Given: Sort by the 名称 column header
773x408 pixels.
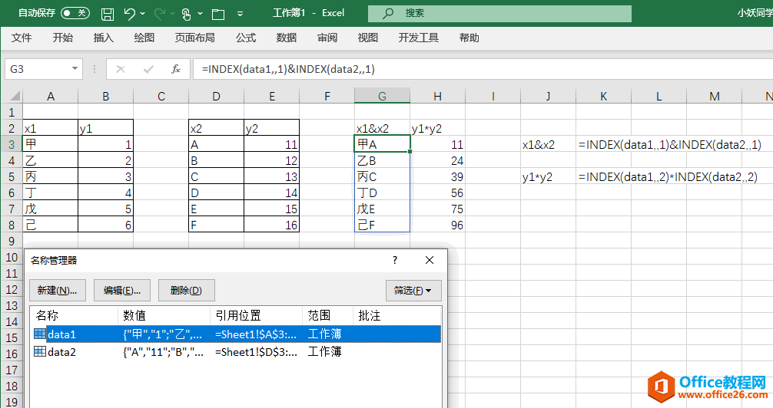Looking at the screenshot, I should pyautogui.click(x=74, y=315).
